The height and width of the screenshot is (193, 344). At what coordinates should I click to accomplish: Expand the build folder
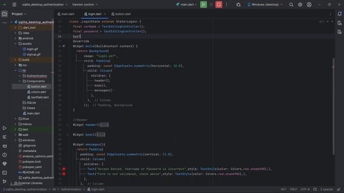[x=16, y=60]
